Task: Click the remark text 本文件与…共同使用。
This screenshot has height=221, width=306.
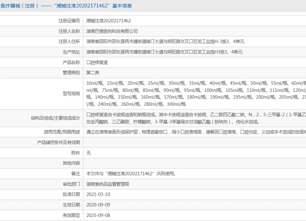Action: click(x=131, y=174)
